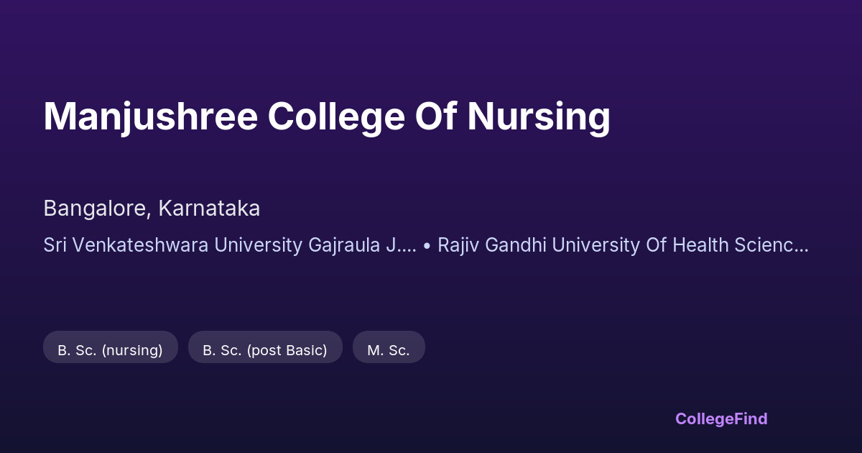Viewport: 862px width, 453px height.
Task: Open Rajiv Gandhi University Of Health Sciences link
Action: 623,245
